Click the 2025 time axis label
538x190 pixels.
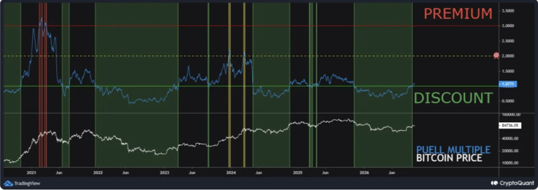297,173
